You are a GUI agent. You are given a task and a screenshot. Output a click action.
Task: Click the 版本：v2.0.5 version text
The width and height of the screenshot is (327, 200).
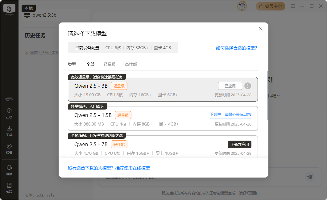[x=36, y=195]
